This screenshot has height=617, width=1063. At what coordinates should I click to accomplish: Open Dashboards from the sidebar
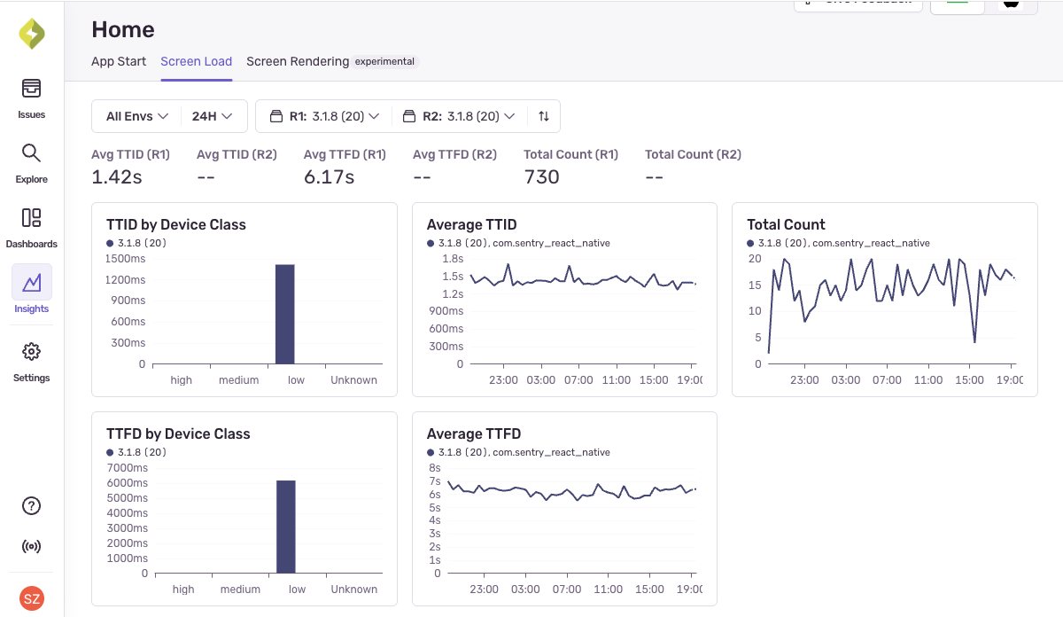31,229
